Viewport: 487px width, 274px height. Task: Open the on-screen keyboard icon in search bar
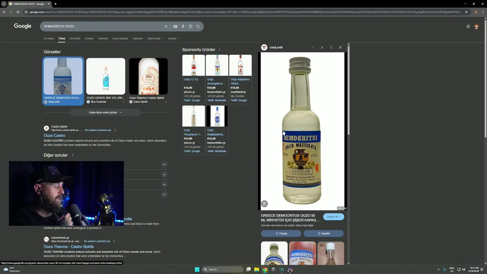[175, 26]
